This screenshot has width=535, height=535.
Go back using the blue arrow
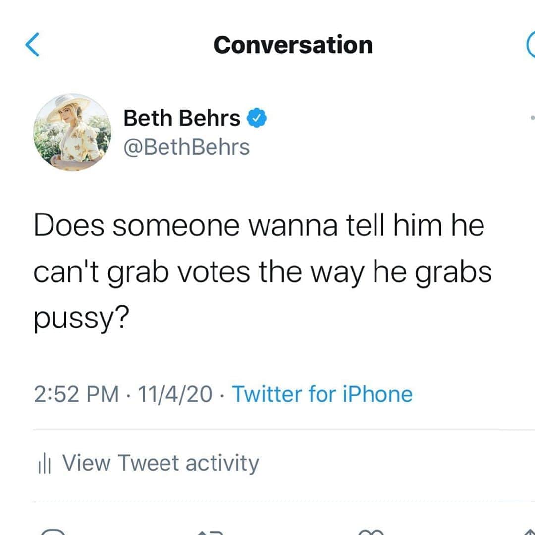(x=32, y=45)
